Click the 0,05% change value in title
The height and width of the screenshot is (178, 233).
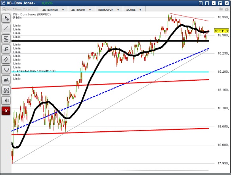pos(47,3)
